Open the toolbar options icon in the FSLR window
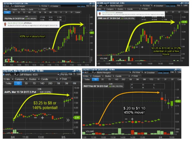This screenshot has width=192, height=141. pyautogui.click(x=87, y=6)
